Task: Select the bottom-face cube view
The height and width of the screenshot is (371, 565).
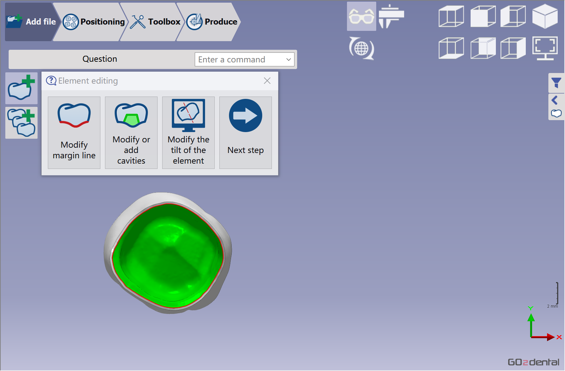Action: [x=451, y=48]
